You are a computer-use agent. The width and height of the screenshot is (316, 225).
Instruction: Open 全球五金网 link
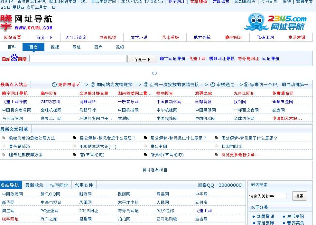[x=283, y=102]
